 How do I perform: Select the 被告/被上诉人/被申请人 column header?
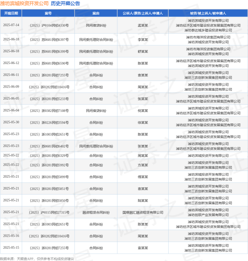tap(208, 13)
